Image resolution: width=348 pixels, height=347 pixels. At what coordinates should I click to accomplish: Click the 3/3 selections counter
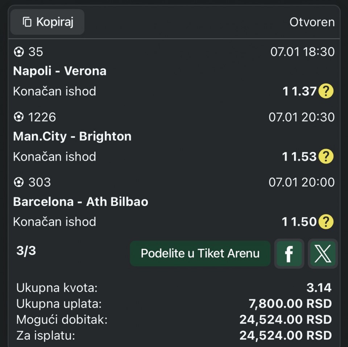click(x=26, y=251)
